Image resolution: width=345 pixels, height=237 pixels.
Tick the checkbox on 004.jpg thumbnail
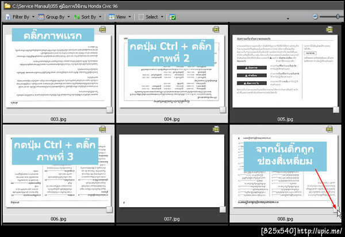click(223, 110)
